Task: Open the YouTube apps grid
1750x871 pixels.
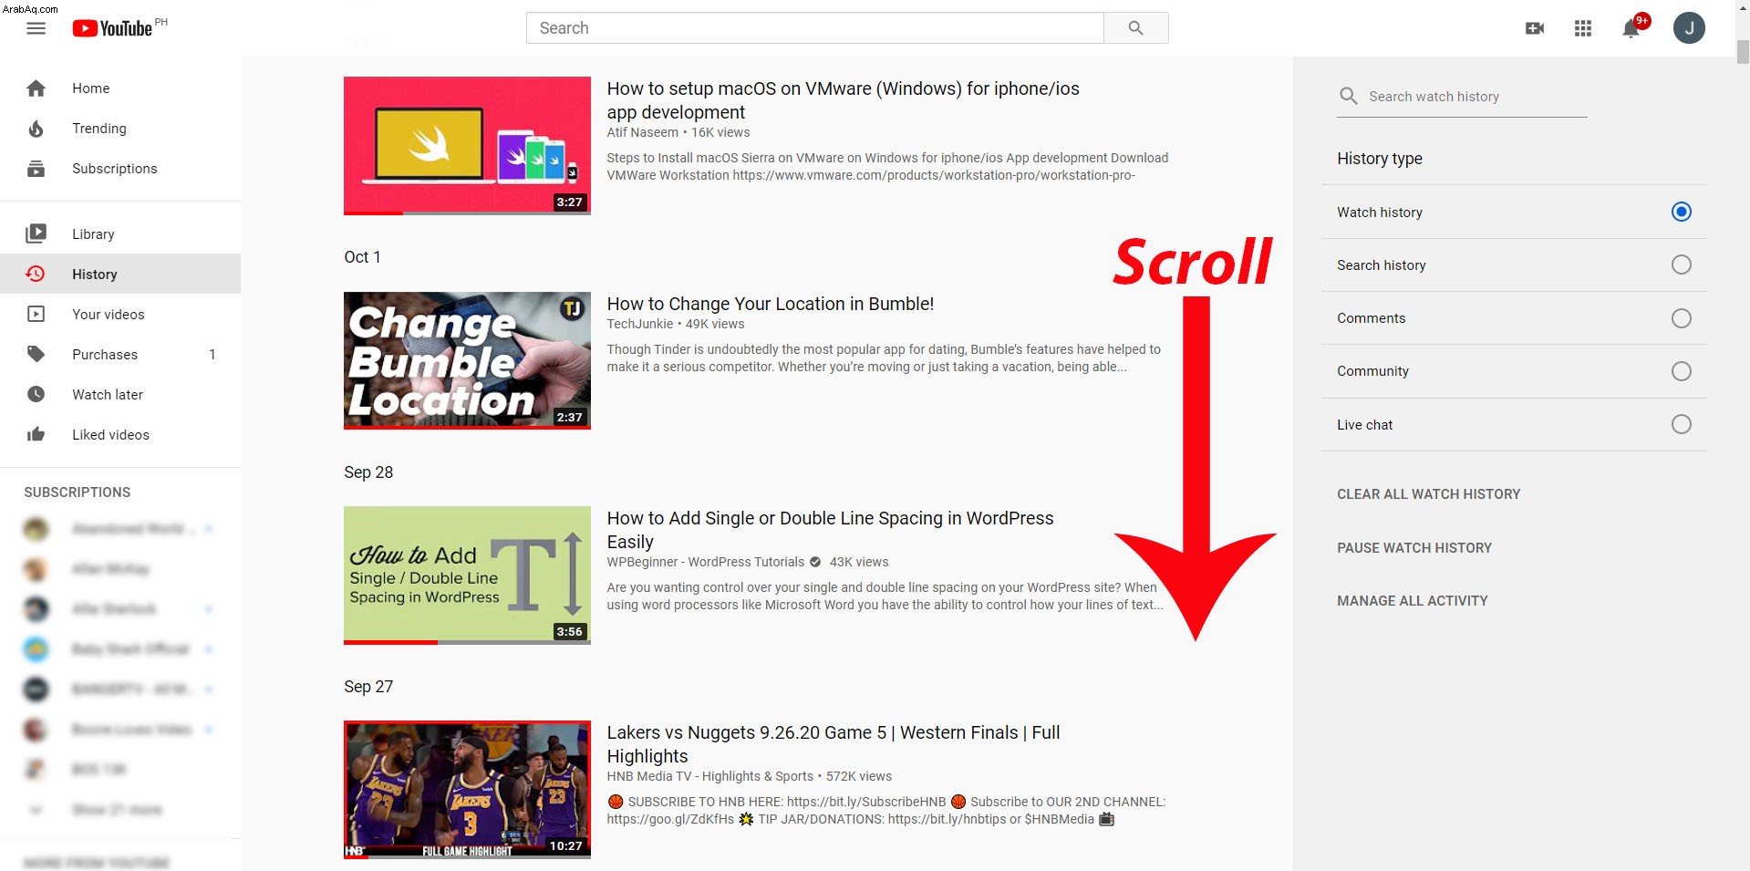Action: (1583, 28)
